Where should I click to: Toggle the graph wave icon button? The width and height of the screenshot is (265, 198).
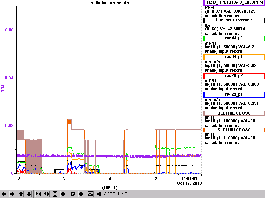(x=91, y=194)
